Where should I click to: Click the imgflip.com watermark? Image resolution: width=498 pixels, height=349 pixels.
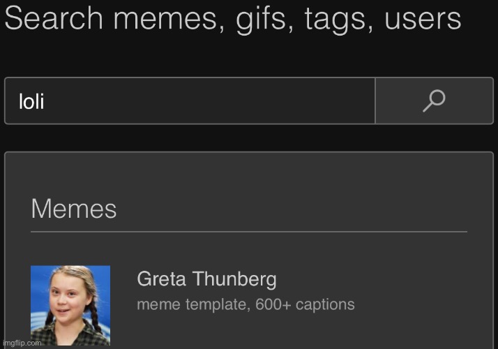pyautogui.click(x=22, y=343)
